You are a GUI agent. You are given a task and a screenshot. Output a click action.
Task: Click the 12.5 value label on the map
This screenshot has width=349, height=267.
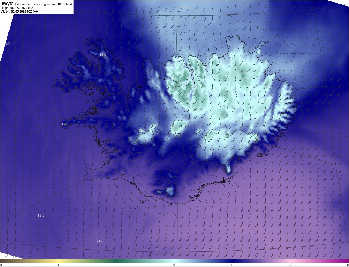(x=65, y=124)
